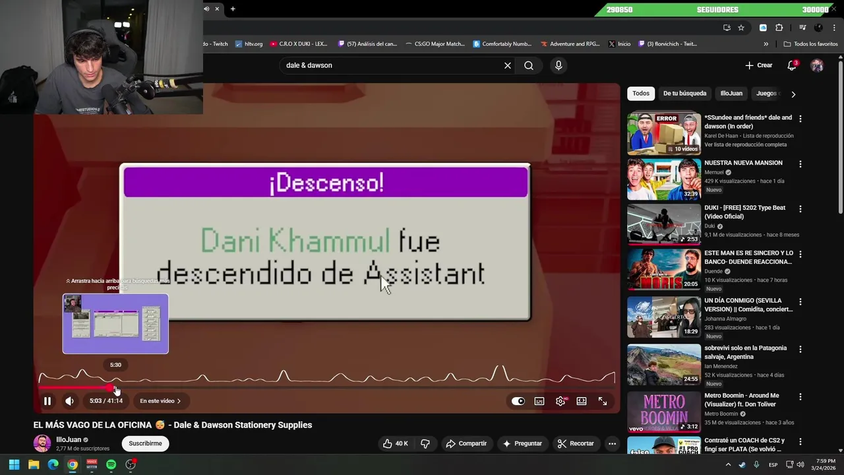The height and width of the screenshot is (475, 844).
Task: Open 'Todos los favoritos' folder
Action: coord(810,44)
